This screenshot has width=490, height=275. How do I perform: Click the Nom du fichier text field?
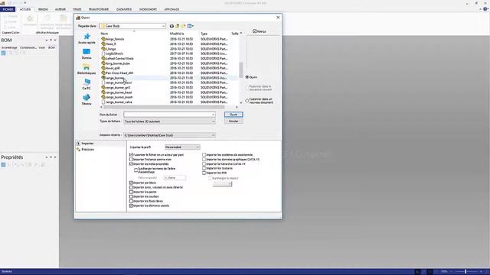pos(168,115)
